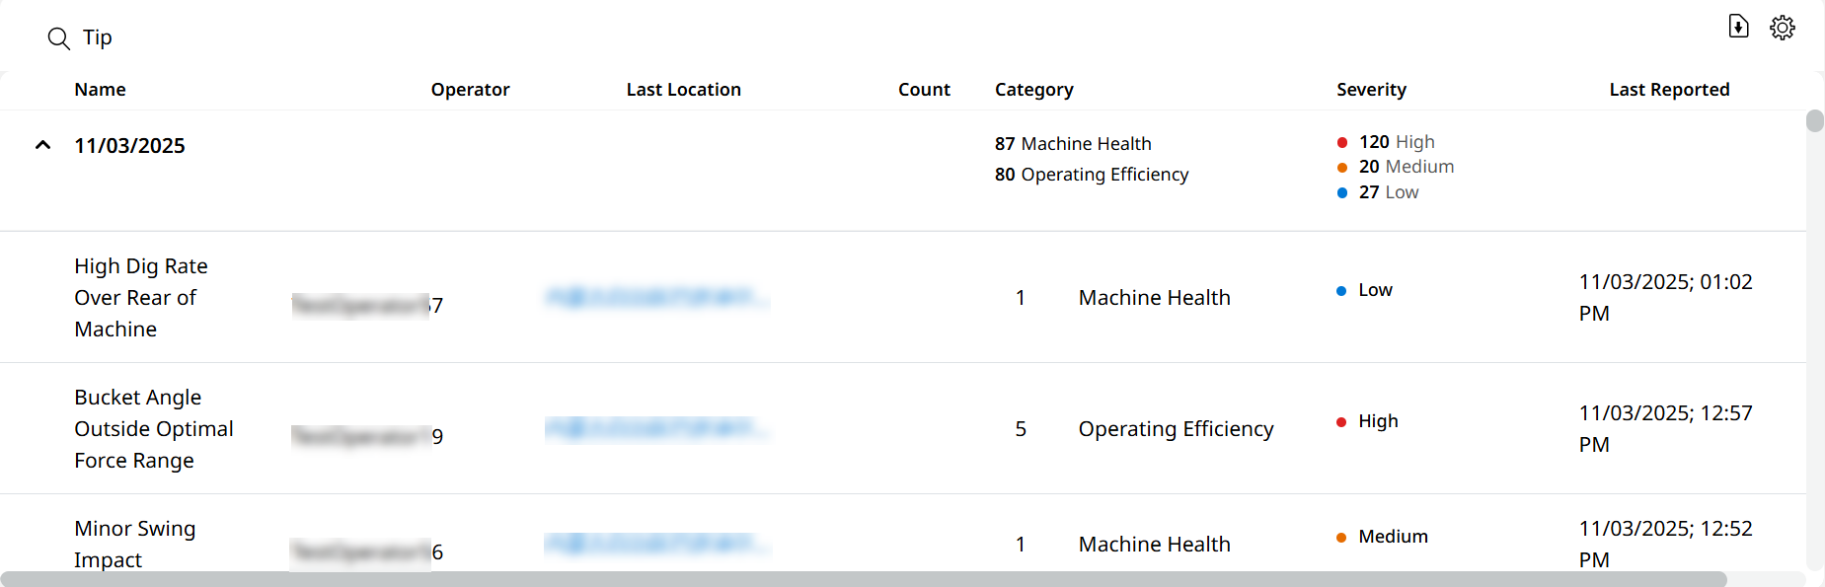Click the horizontal scrollbar at bottom
The width and height of the screenshot is (1825, 587).
pyautogui.click(x=864, y=579)
